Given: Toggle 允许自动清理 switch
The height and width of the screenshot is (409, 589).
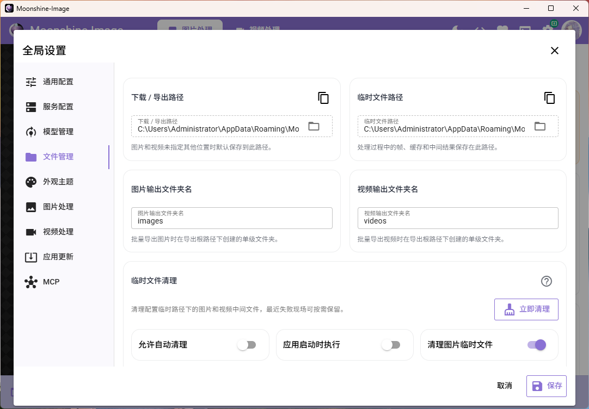Looking at the screenshot, I should (247, 345).
